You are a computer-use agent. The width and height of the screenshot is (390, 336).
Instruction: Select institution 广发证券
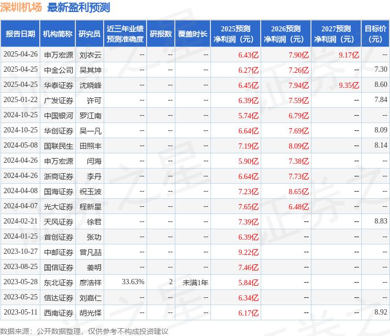tap(59, 100)
